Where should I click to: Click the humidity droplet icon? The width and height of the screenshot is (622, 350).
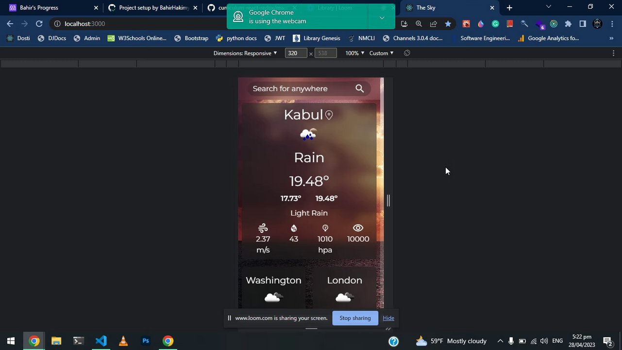293,228
